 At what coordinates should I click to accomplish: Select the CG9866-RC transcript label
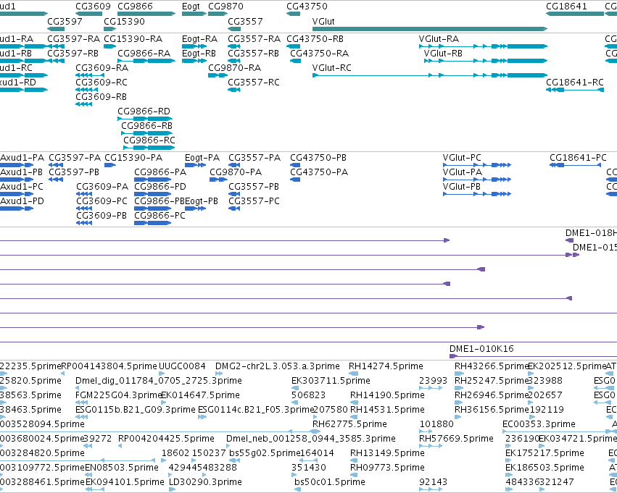149,140
